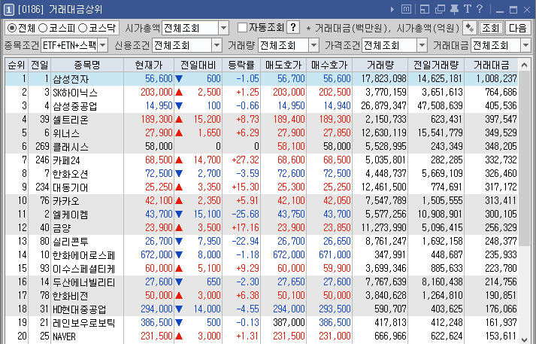The width and height of the screenshot is (536, 344).
Task: Click the 매수호가 column header
Action: [329, 65]
